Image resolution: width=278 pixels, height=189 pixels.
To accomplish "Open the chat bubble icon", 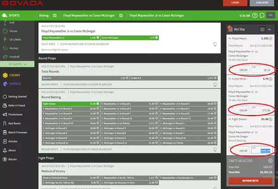I will pyautogui.click(x=262, y=16).
